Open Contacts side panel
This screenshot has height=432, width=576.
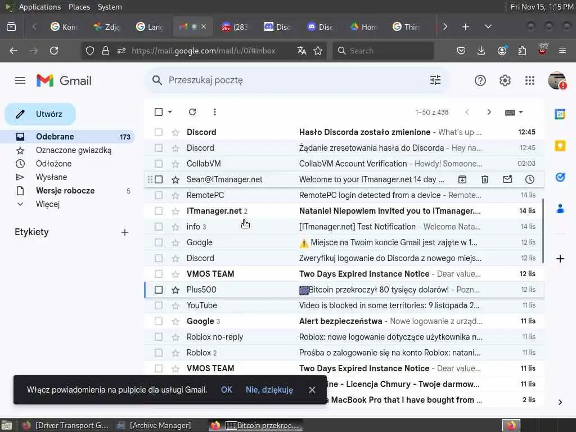(560, 209)
